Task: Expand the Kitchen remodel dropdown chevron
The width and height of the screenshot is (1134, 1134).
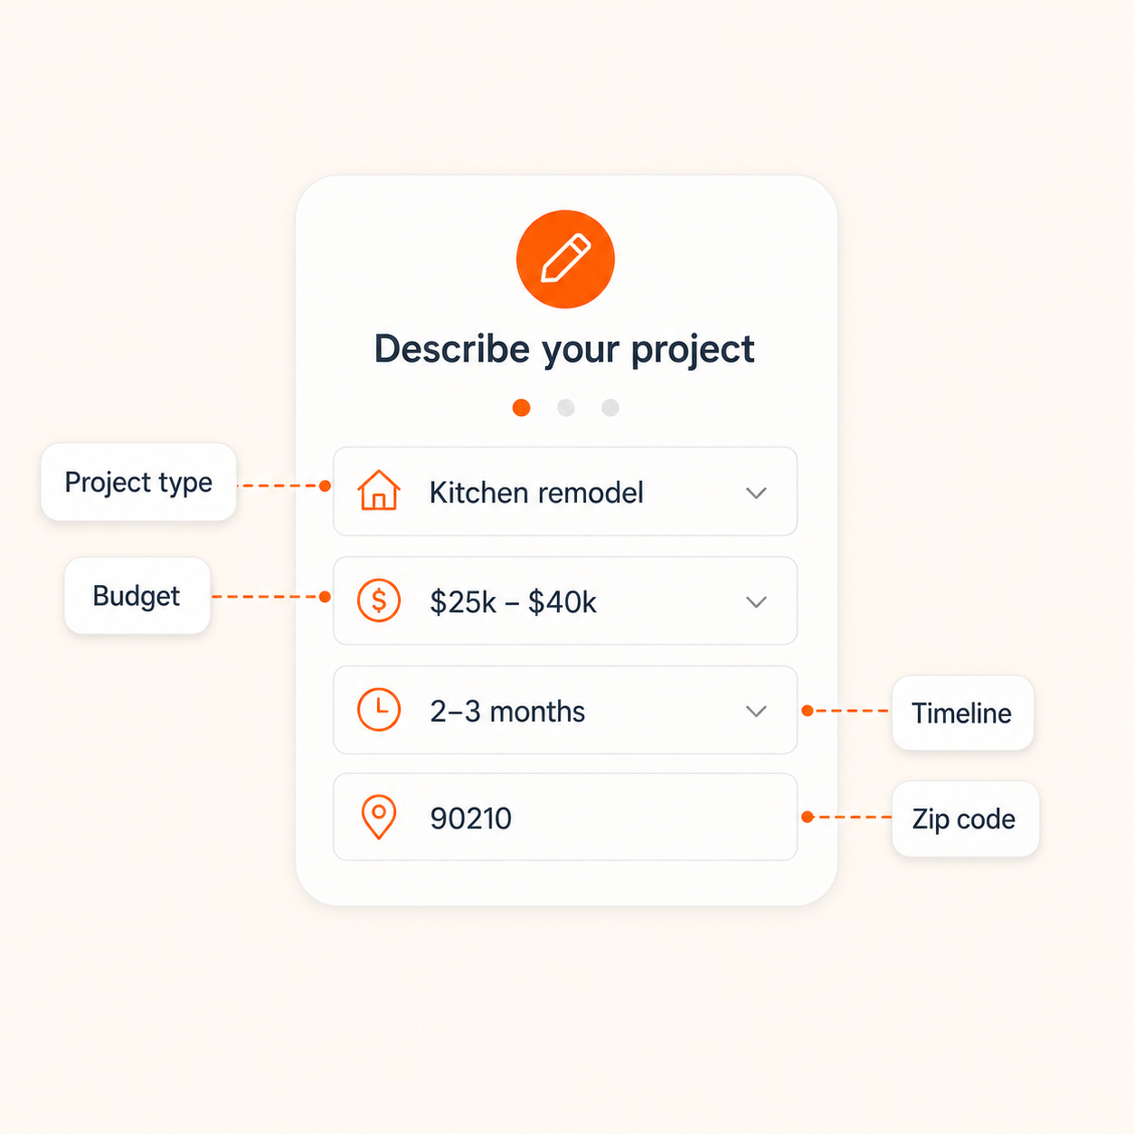Action: pos(756,493)
